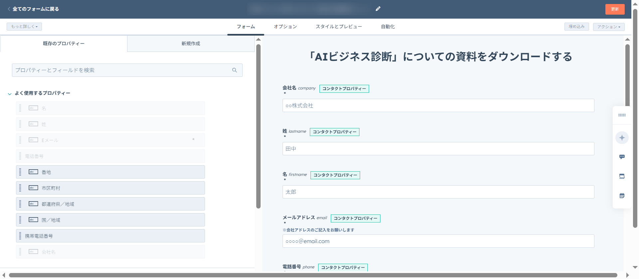Open the 自動化 tab
This screenshot has width=639, height=279.
click(388, 27)
